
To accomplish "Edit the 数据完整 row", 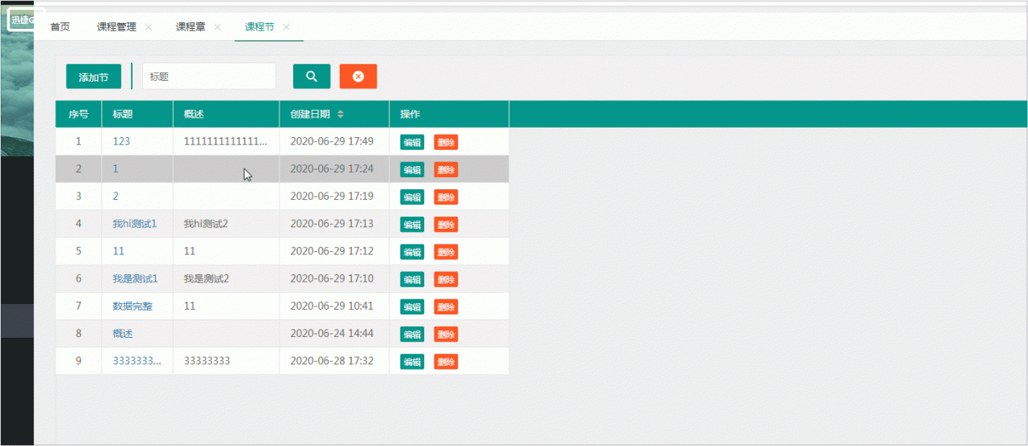I will click(x=412, y=306).
